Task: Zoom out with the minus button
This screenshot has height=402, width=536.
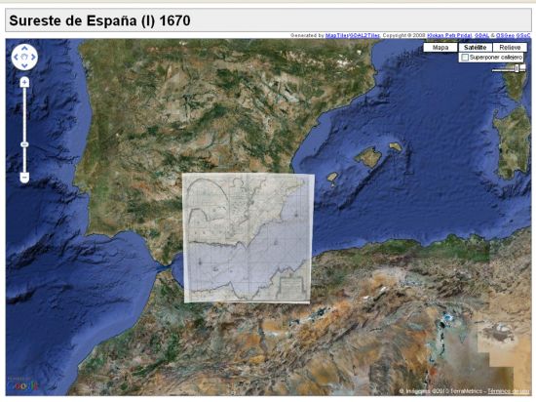Action: point(24,178)
